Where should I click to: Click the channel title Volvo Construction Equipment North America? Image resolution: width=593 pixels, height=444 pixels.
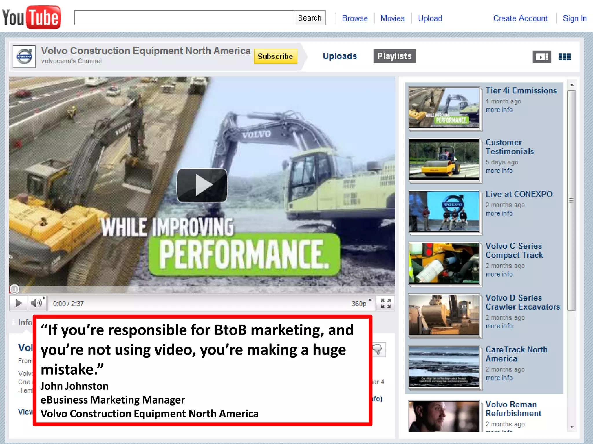(146, 51)
